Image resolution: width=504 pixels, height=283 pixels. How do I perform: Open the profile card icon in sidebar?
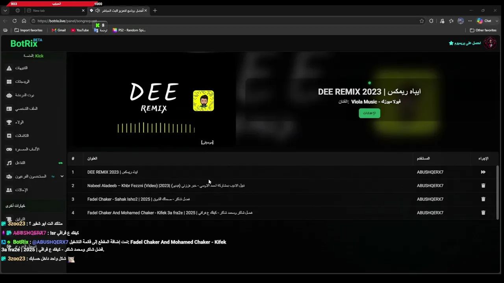click(x=9, y=109)
